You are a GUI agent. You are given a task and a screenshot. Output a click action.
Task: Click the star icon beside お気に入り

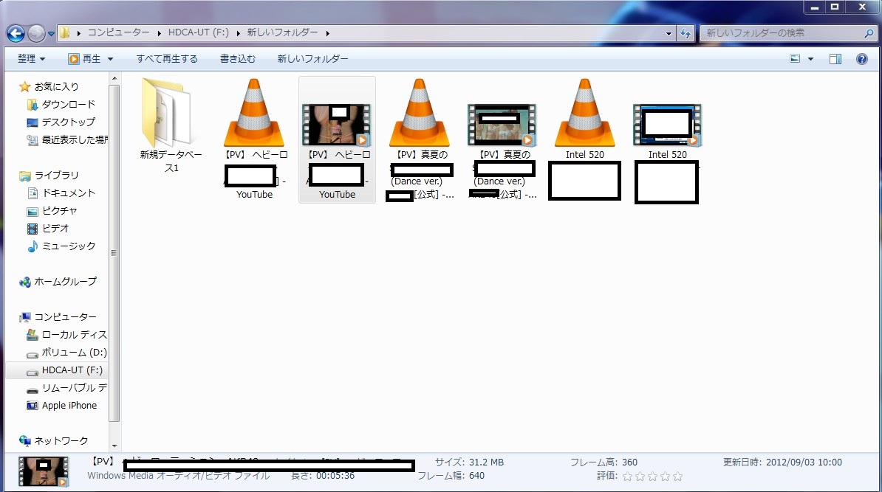point(24,86)
